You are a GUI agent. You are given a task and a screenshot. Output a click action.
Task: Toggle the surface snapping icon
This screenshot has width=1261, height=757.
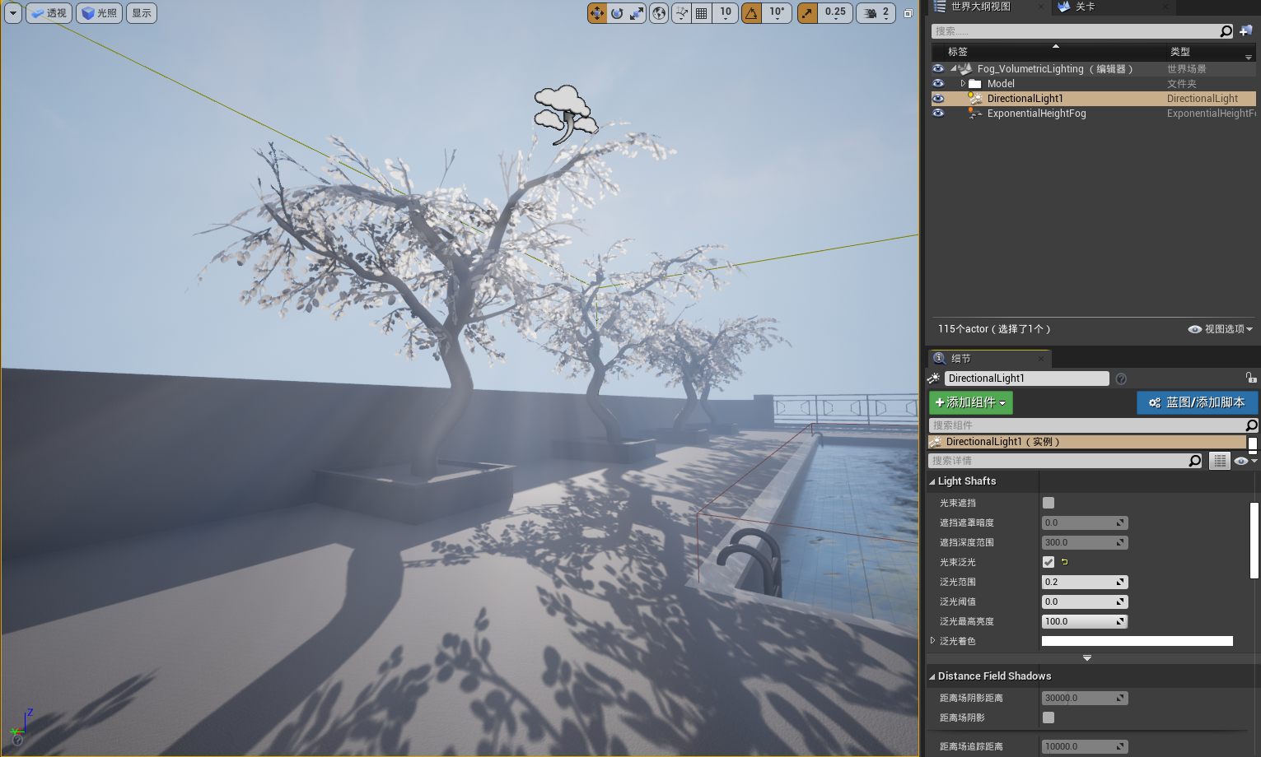click(x=681, y=12)
